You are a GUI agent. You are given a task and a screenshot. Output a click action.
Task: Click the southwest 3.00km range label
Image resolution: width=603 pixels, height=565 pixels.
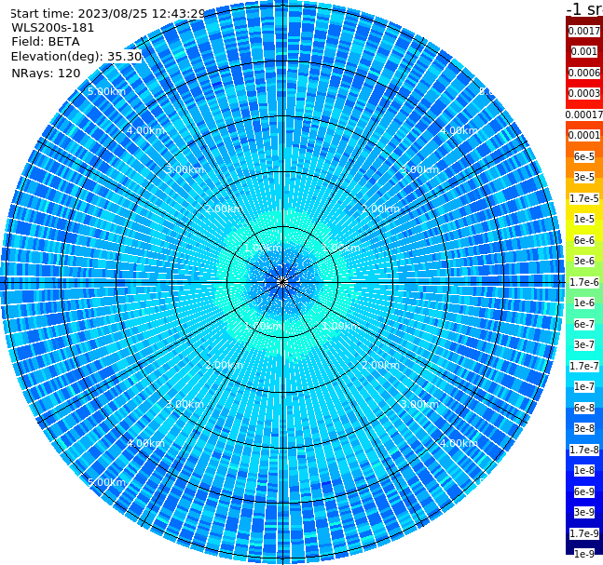pos(185,404)
